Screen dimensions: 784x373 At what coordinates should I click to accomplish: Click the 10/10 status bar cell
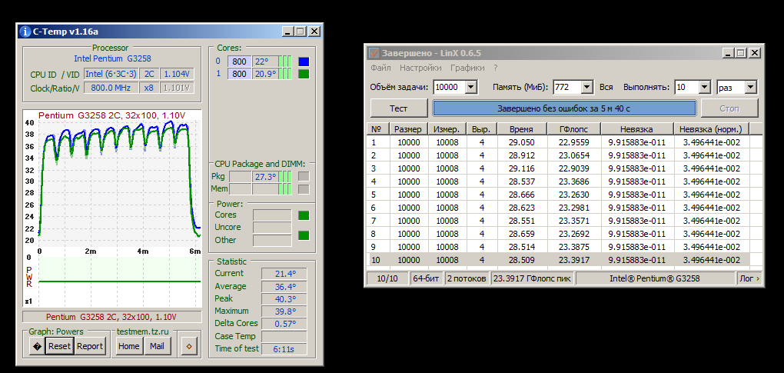click(387, 278)
